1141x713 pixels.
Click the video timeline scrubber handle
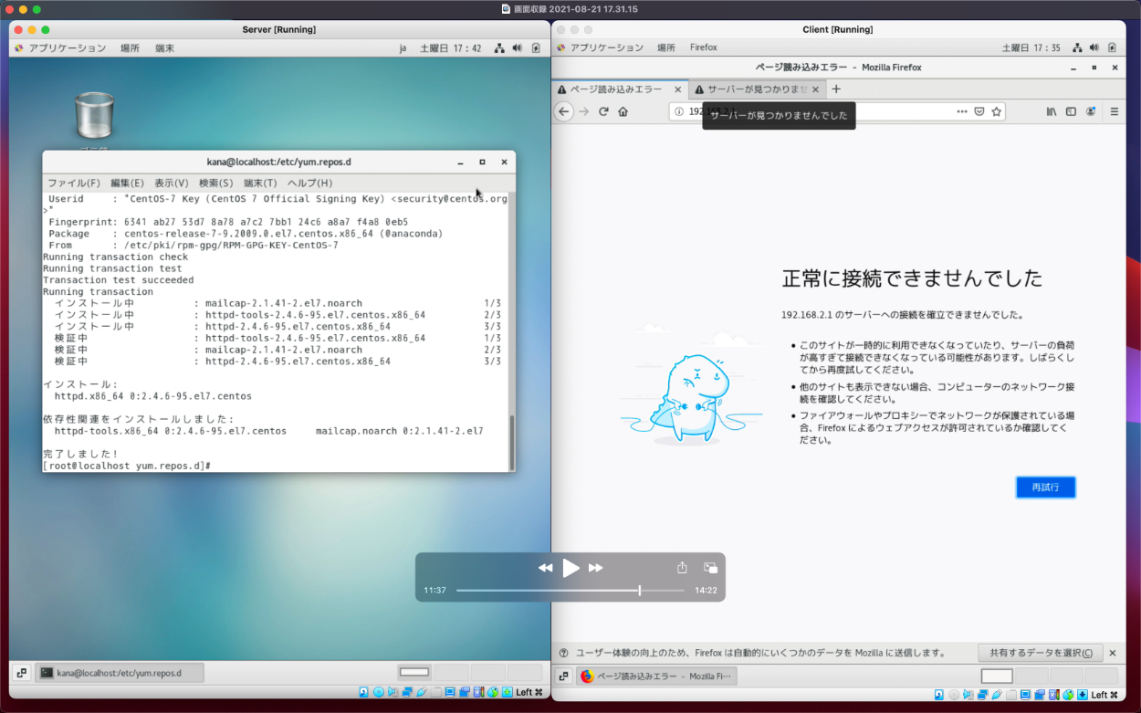coord(639,591)
